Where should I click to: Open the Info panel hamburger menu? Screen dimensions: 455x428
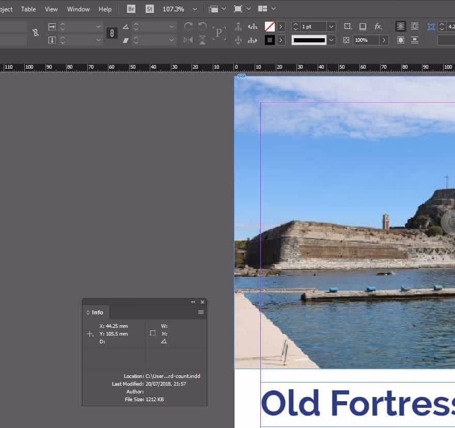pos(201,312)
